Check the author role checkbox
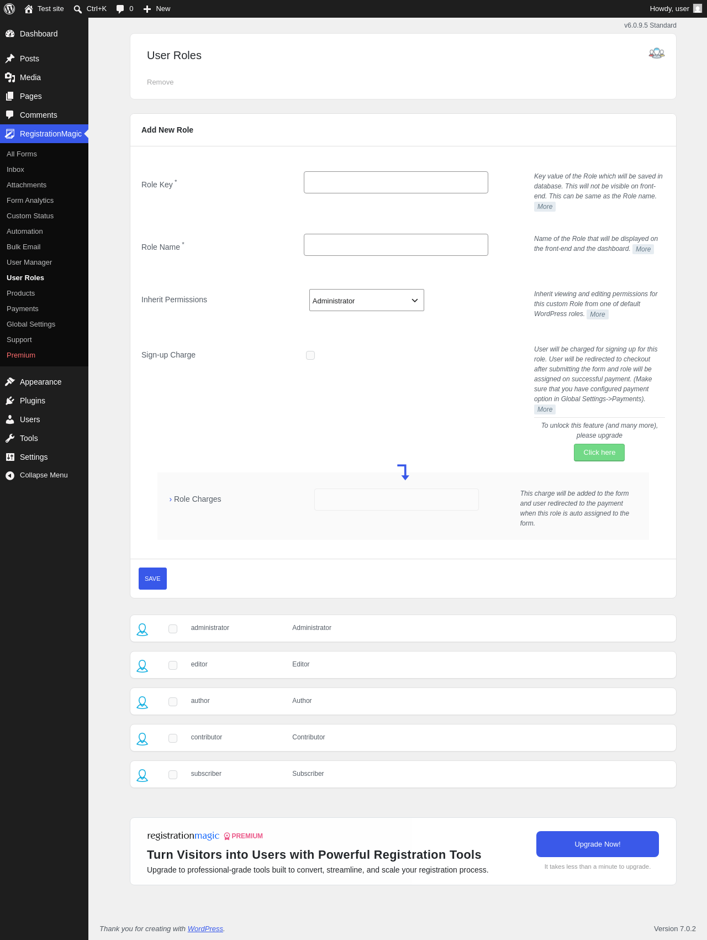The image size is (707, 940). tap(173, 702)
